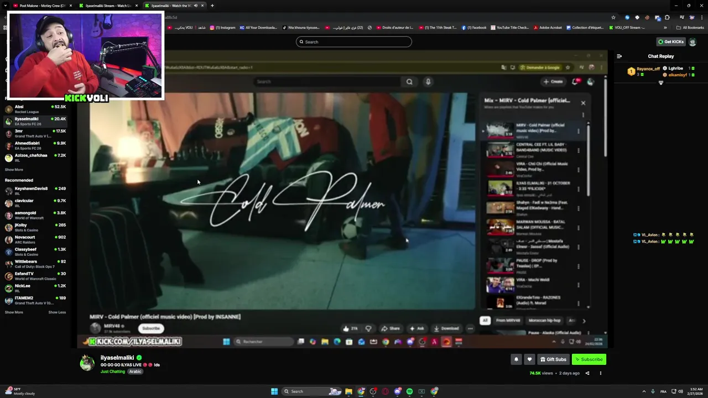The width and height of the screenshot is (708, 398).
Task: Open Facebook bookmark
Action: click(474, 28)
